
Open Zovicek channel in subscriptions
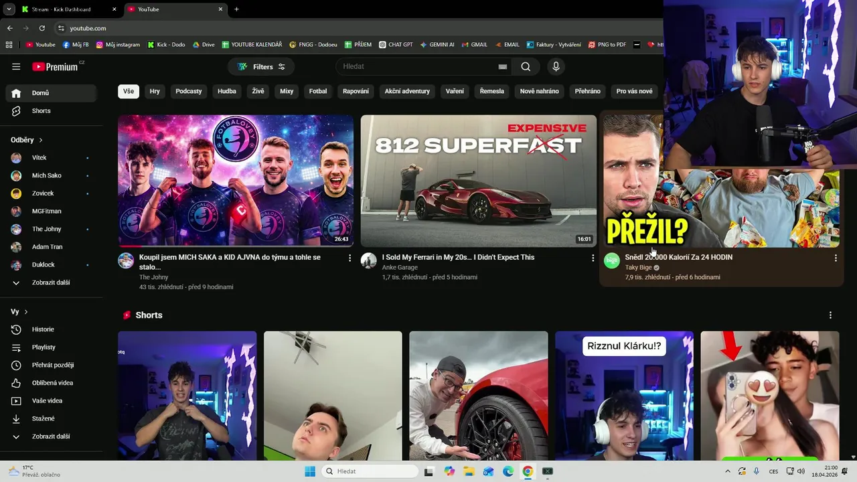click(51, 193)
